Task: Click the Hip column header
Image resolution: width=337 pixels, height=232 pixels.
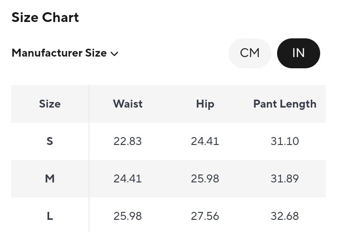Action: 205,104
